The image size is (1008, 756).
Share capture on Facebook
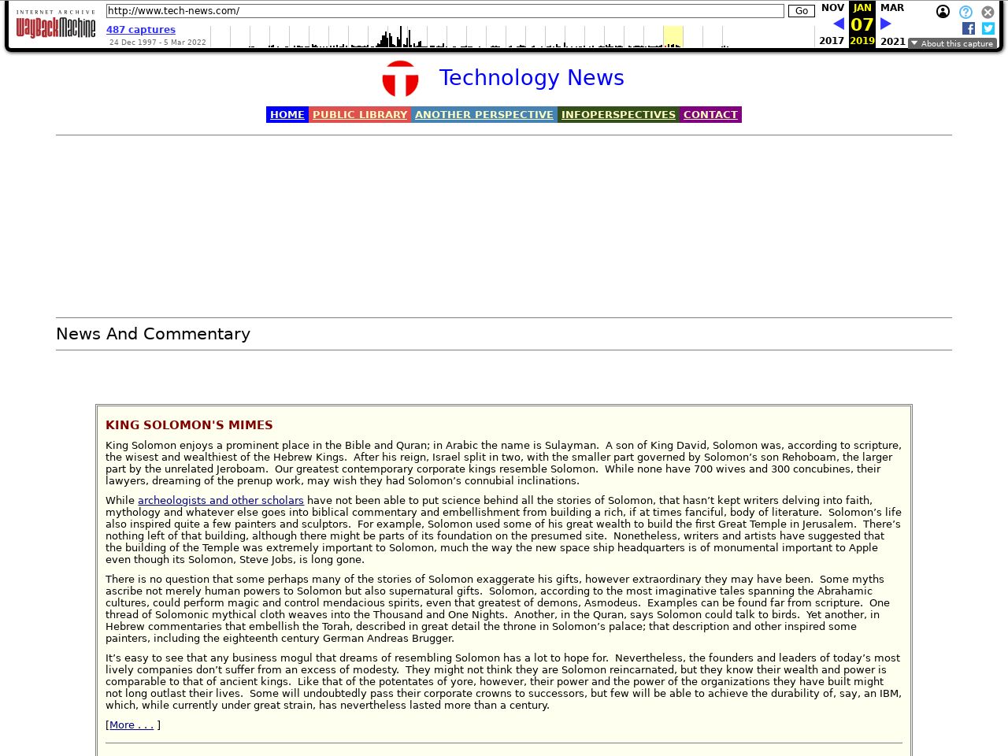[x=969, y=28]
